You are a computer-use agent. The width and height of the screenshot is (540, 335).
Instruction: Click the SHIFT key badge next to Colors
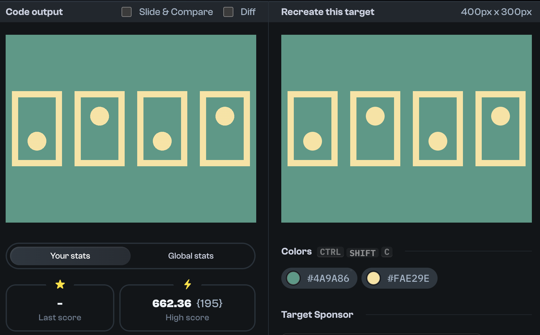pos(362,253)
